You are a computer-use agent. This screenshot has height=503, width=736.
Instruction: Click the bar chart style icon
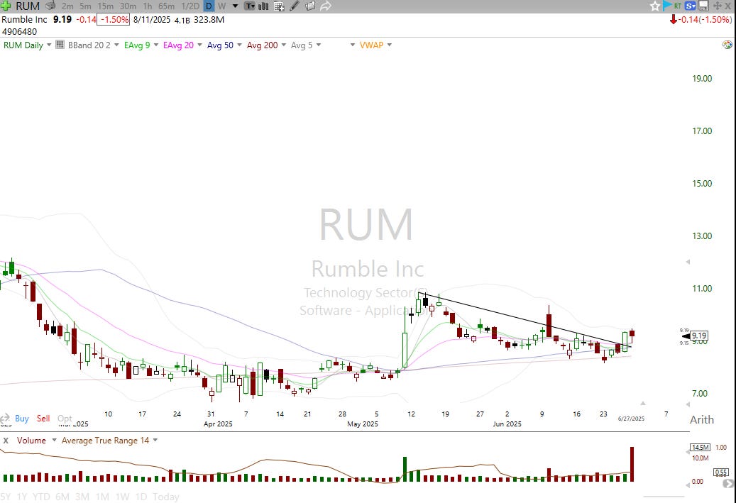(263, 6)
